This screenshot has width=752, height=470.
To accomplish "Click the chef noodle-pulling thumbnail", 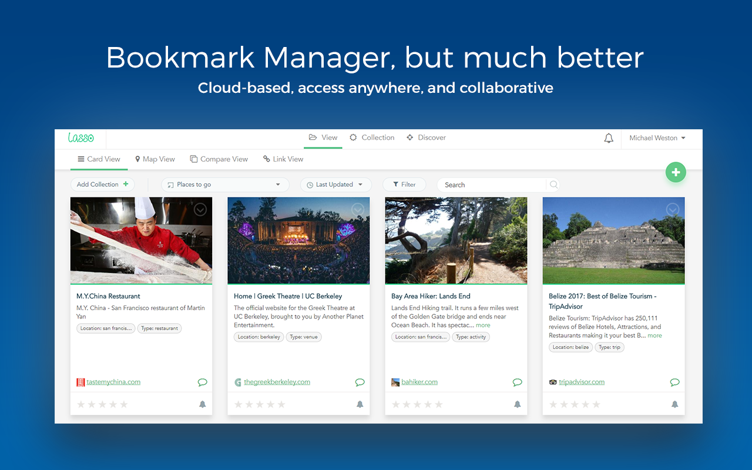I will click(141, 241).
